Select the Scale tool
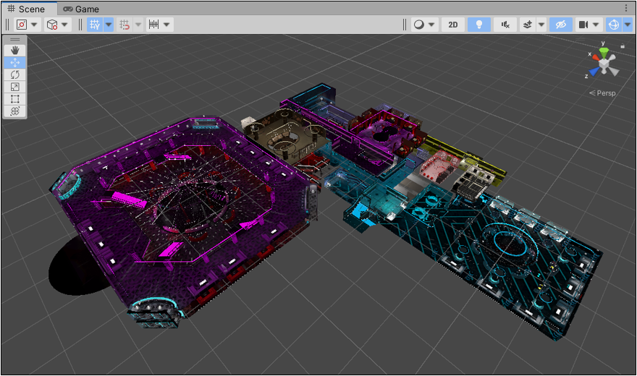This screenshot has width=637, height=376. click(x=15, y=87)
